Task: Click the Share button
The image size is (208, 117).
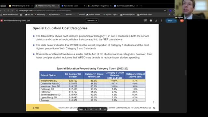Action: point(170,21)
